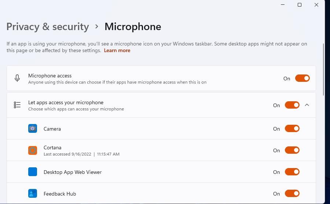Image resolution: width=330 pixels, height=204 pixels.
Task: Turn off the Microphone access toggle
Action: point(302,78)
